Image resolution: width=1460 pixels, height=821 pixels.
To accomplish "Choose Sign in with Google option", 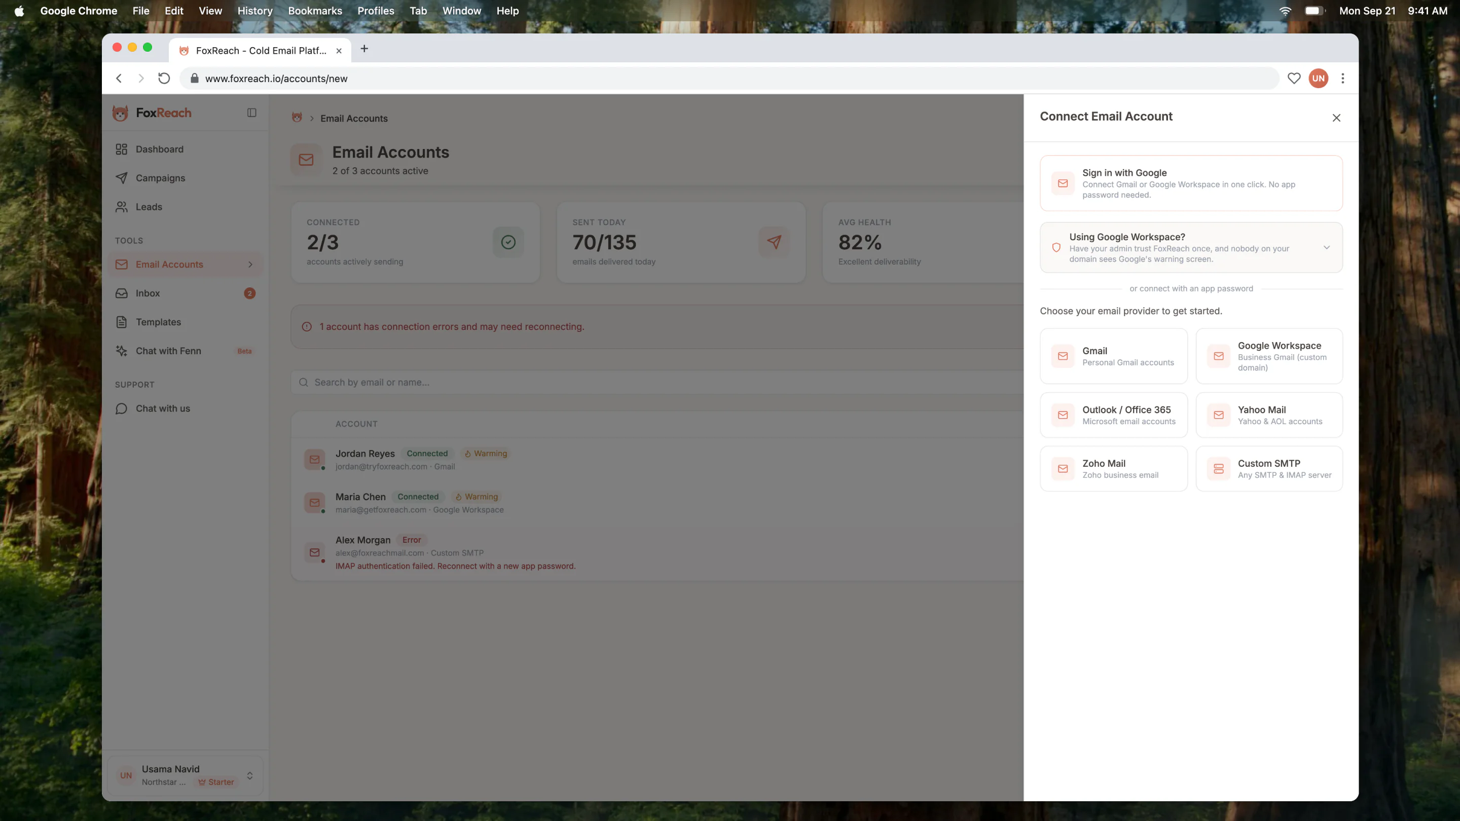I will [x=1191, y=183].
